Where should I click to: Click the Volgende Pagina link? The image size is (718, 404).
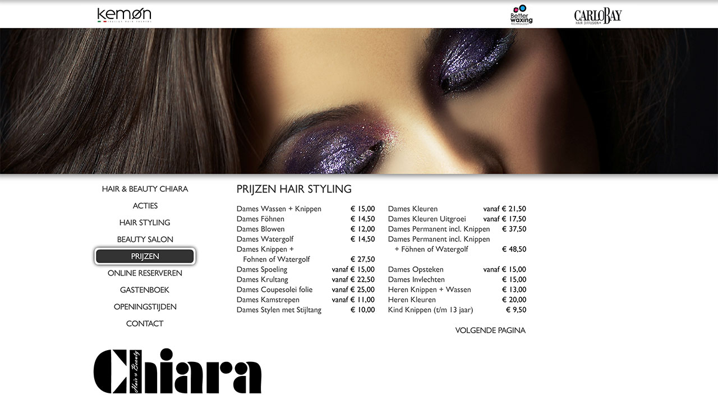tap(490, 330)
